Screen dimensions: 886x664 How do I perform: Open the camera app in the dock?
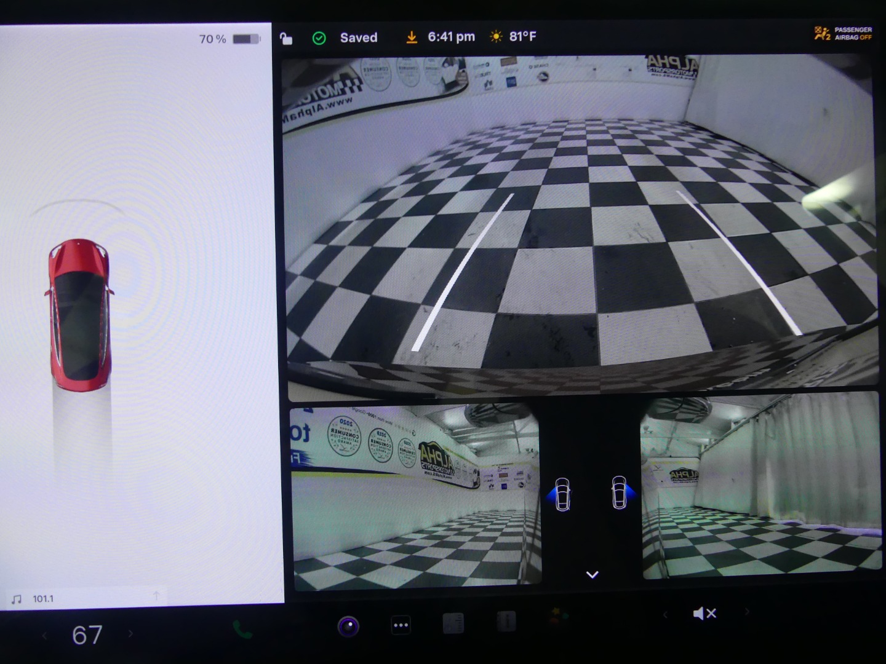pyautogui.click(x=348, y=626)
